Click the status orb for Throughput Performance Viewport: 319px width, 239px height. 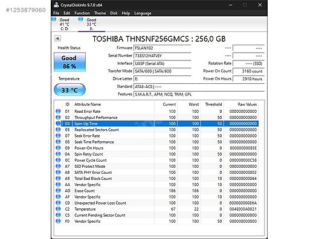coord(58,117)
